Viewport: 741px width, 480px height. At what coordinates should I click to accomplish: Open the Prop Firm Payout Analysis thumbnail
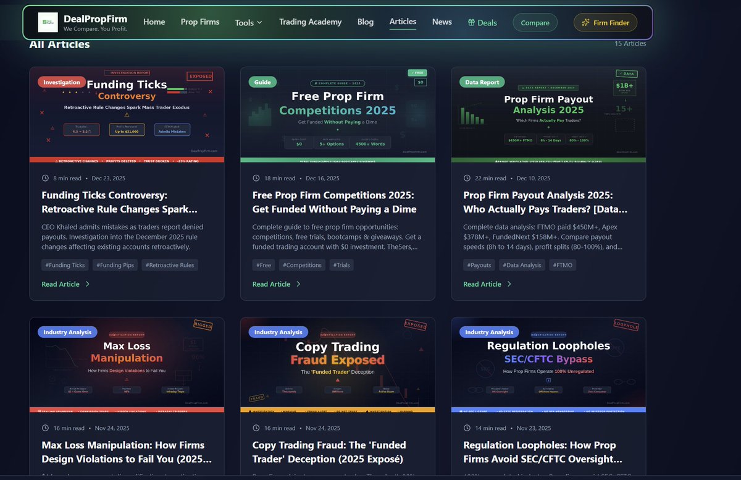coord(548,115)
